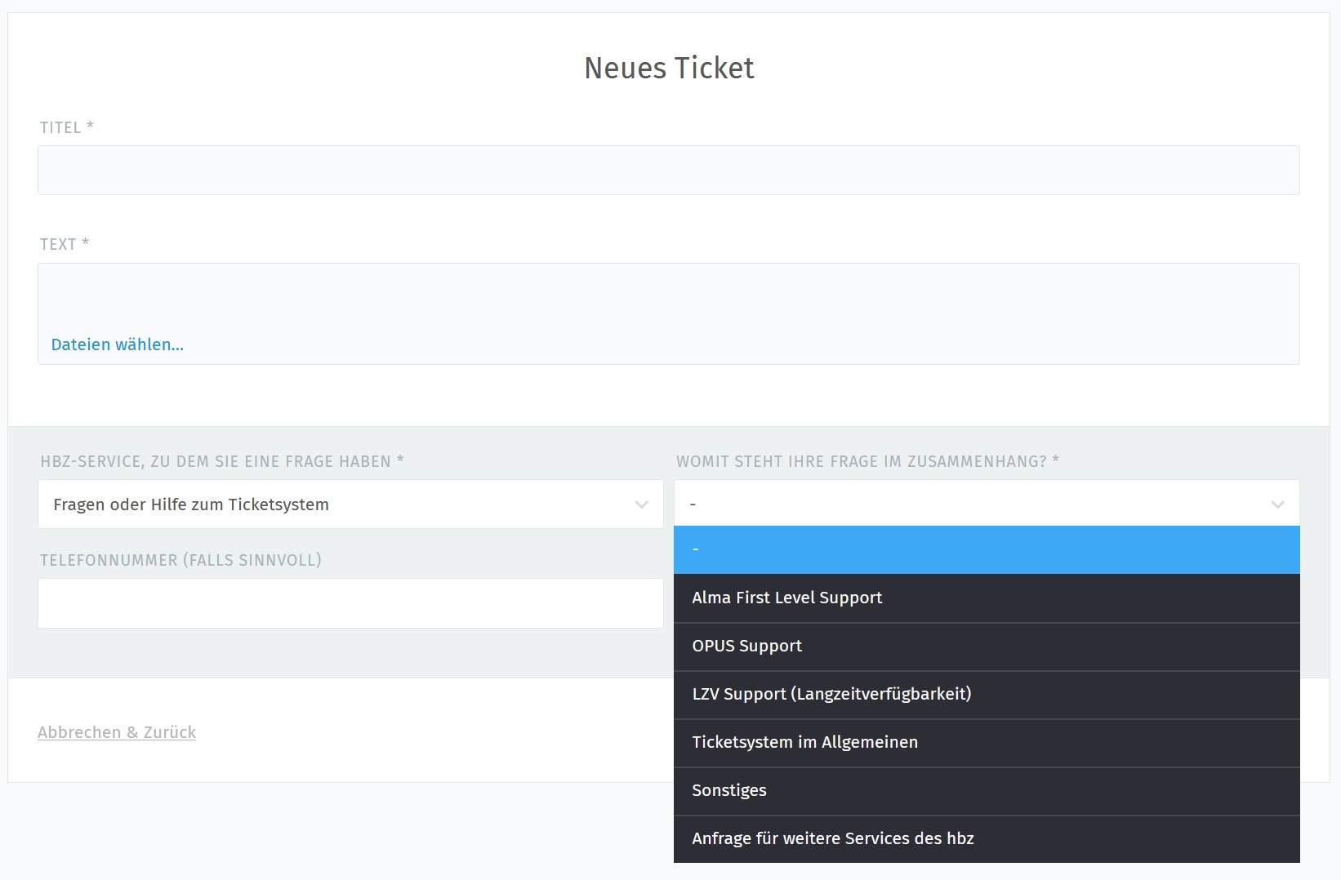Focus the Telefonnummer input field
This screenshot has width=1341, height=880.
point(350,603)
